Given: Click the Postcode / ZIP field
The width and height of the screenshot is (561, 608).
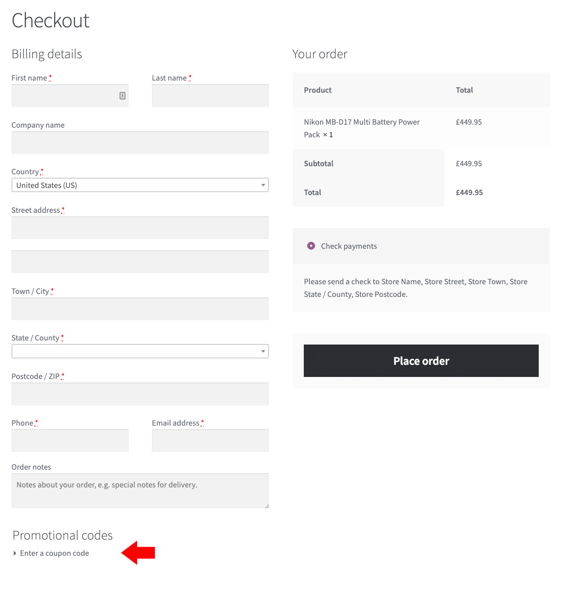Looking at the screenshot, I should 140,394.
